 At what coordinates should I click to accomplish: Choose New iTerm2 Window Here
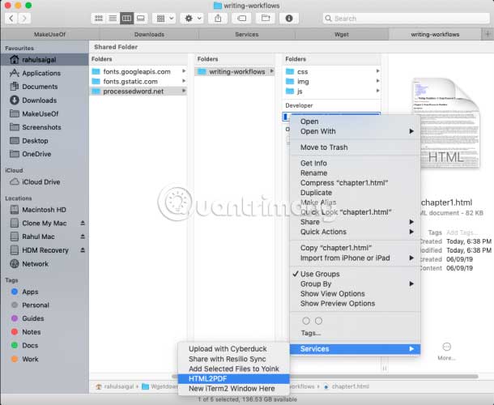[234, 389]
